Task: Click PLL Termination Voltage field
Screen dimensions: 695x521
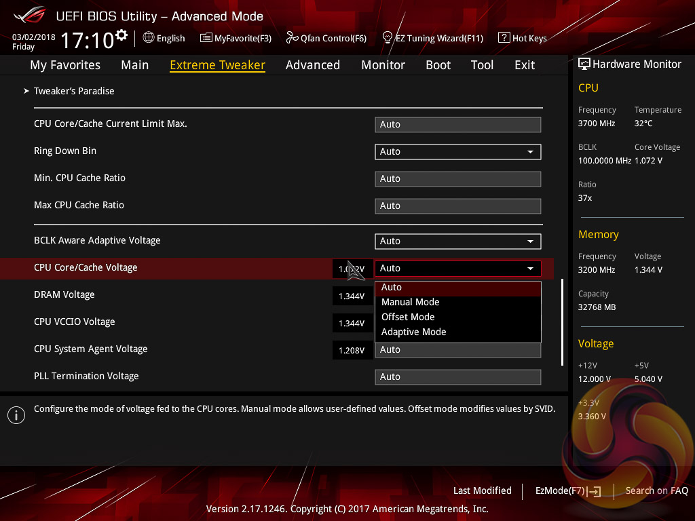Action: point(458,377)
